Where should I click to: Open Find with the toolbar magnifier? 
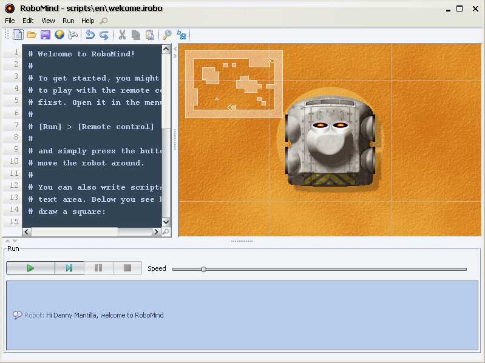coord(168,35)
